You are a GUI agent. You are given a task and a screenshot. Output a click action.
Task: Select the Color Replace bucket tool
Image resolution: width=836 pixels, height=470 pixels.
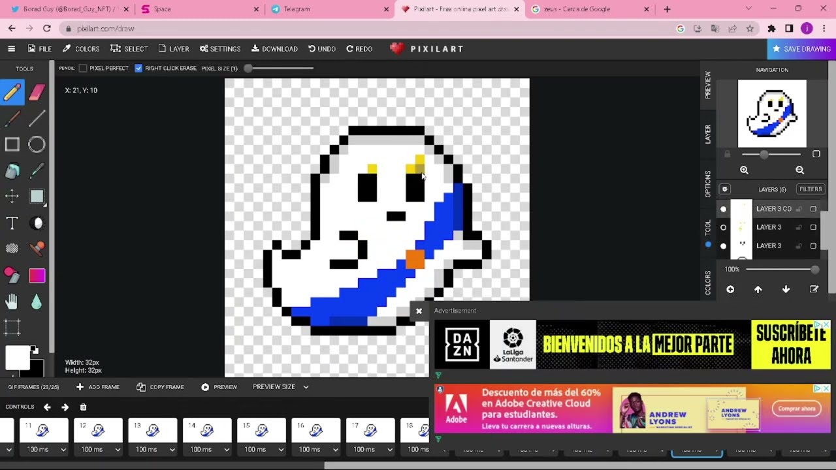pyautogui.click(x=12, y=275)
